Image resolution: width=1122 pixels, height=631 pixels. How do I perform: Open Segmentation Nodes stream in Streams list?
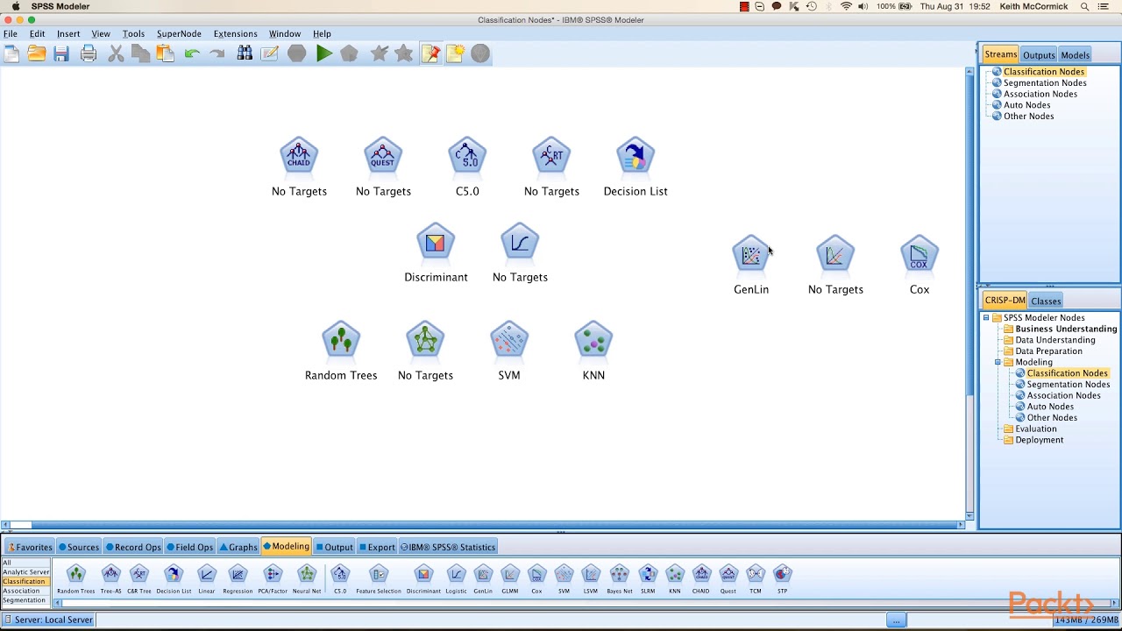point(1044,83)
